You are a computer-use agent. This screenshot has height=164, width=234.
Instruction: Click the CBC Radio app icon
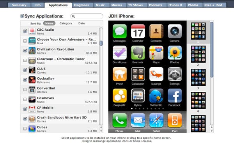click(32, 31)
